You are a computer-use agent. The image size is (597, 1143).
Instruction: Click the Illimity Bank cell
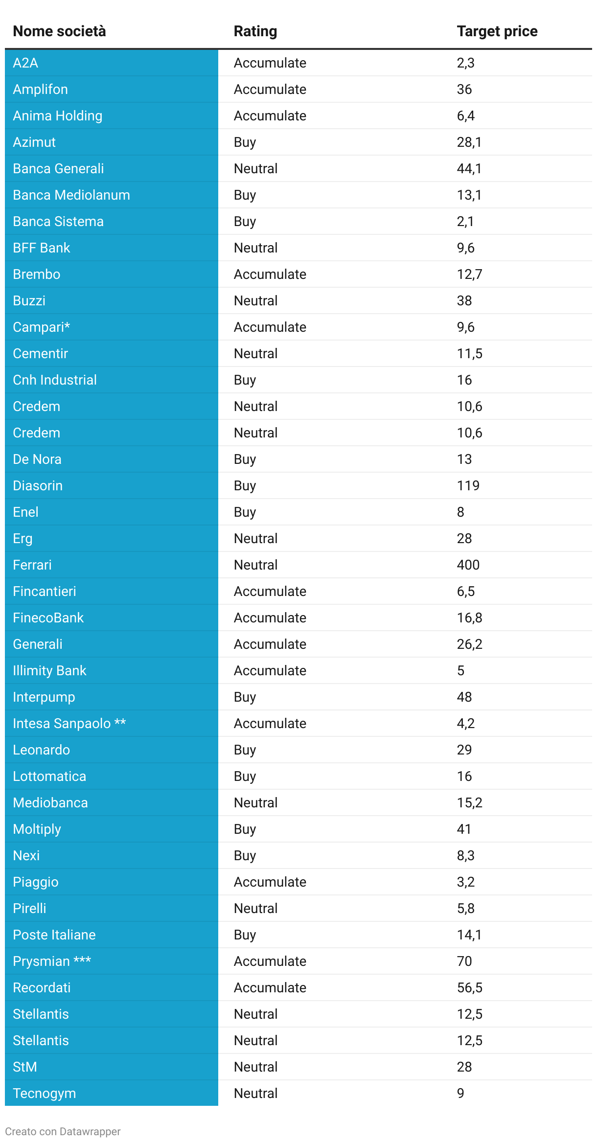click(49, 670)
